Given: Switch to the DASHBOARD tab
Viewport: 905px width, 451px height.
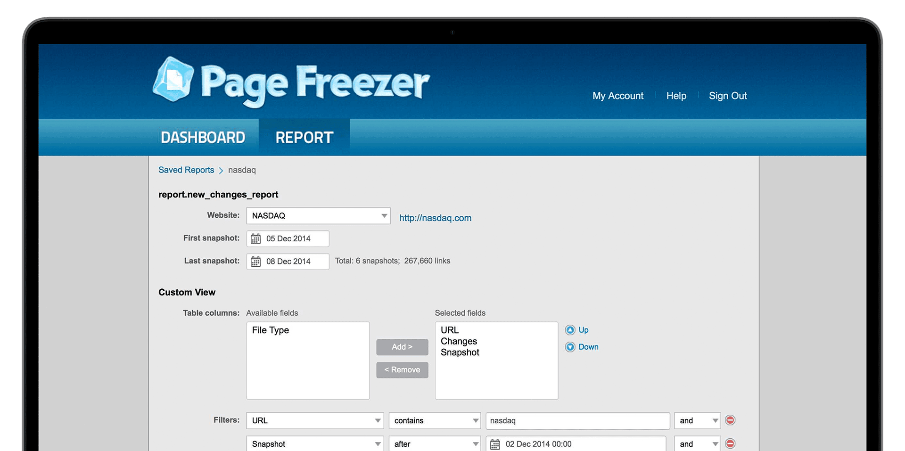Looking at the screenshot, I should tap(203, 138).
